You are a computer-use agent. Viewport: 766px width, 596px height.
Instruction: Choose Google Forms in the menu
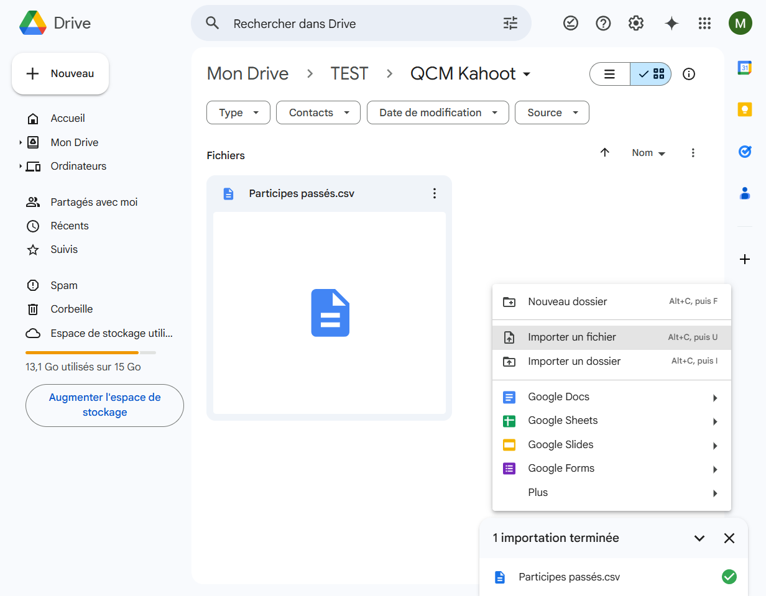tap(612, 469)
